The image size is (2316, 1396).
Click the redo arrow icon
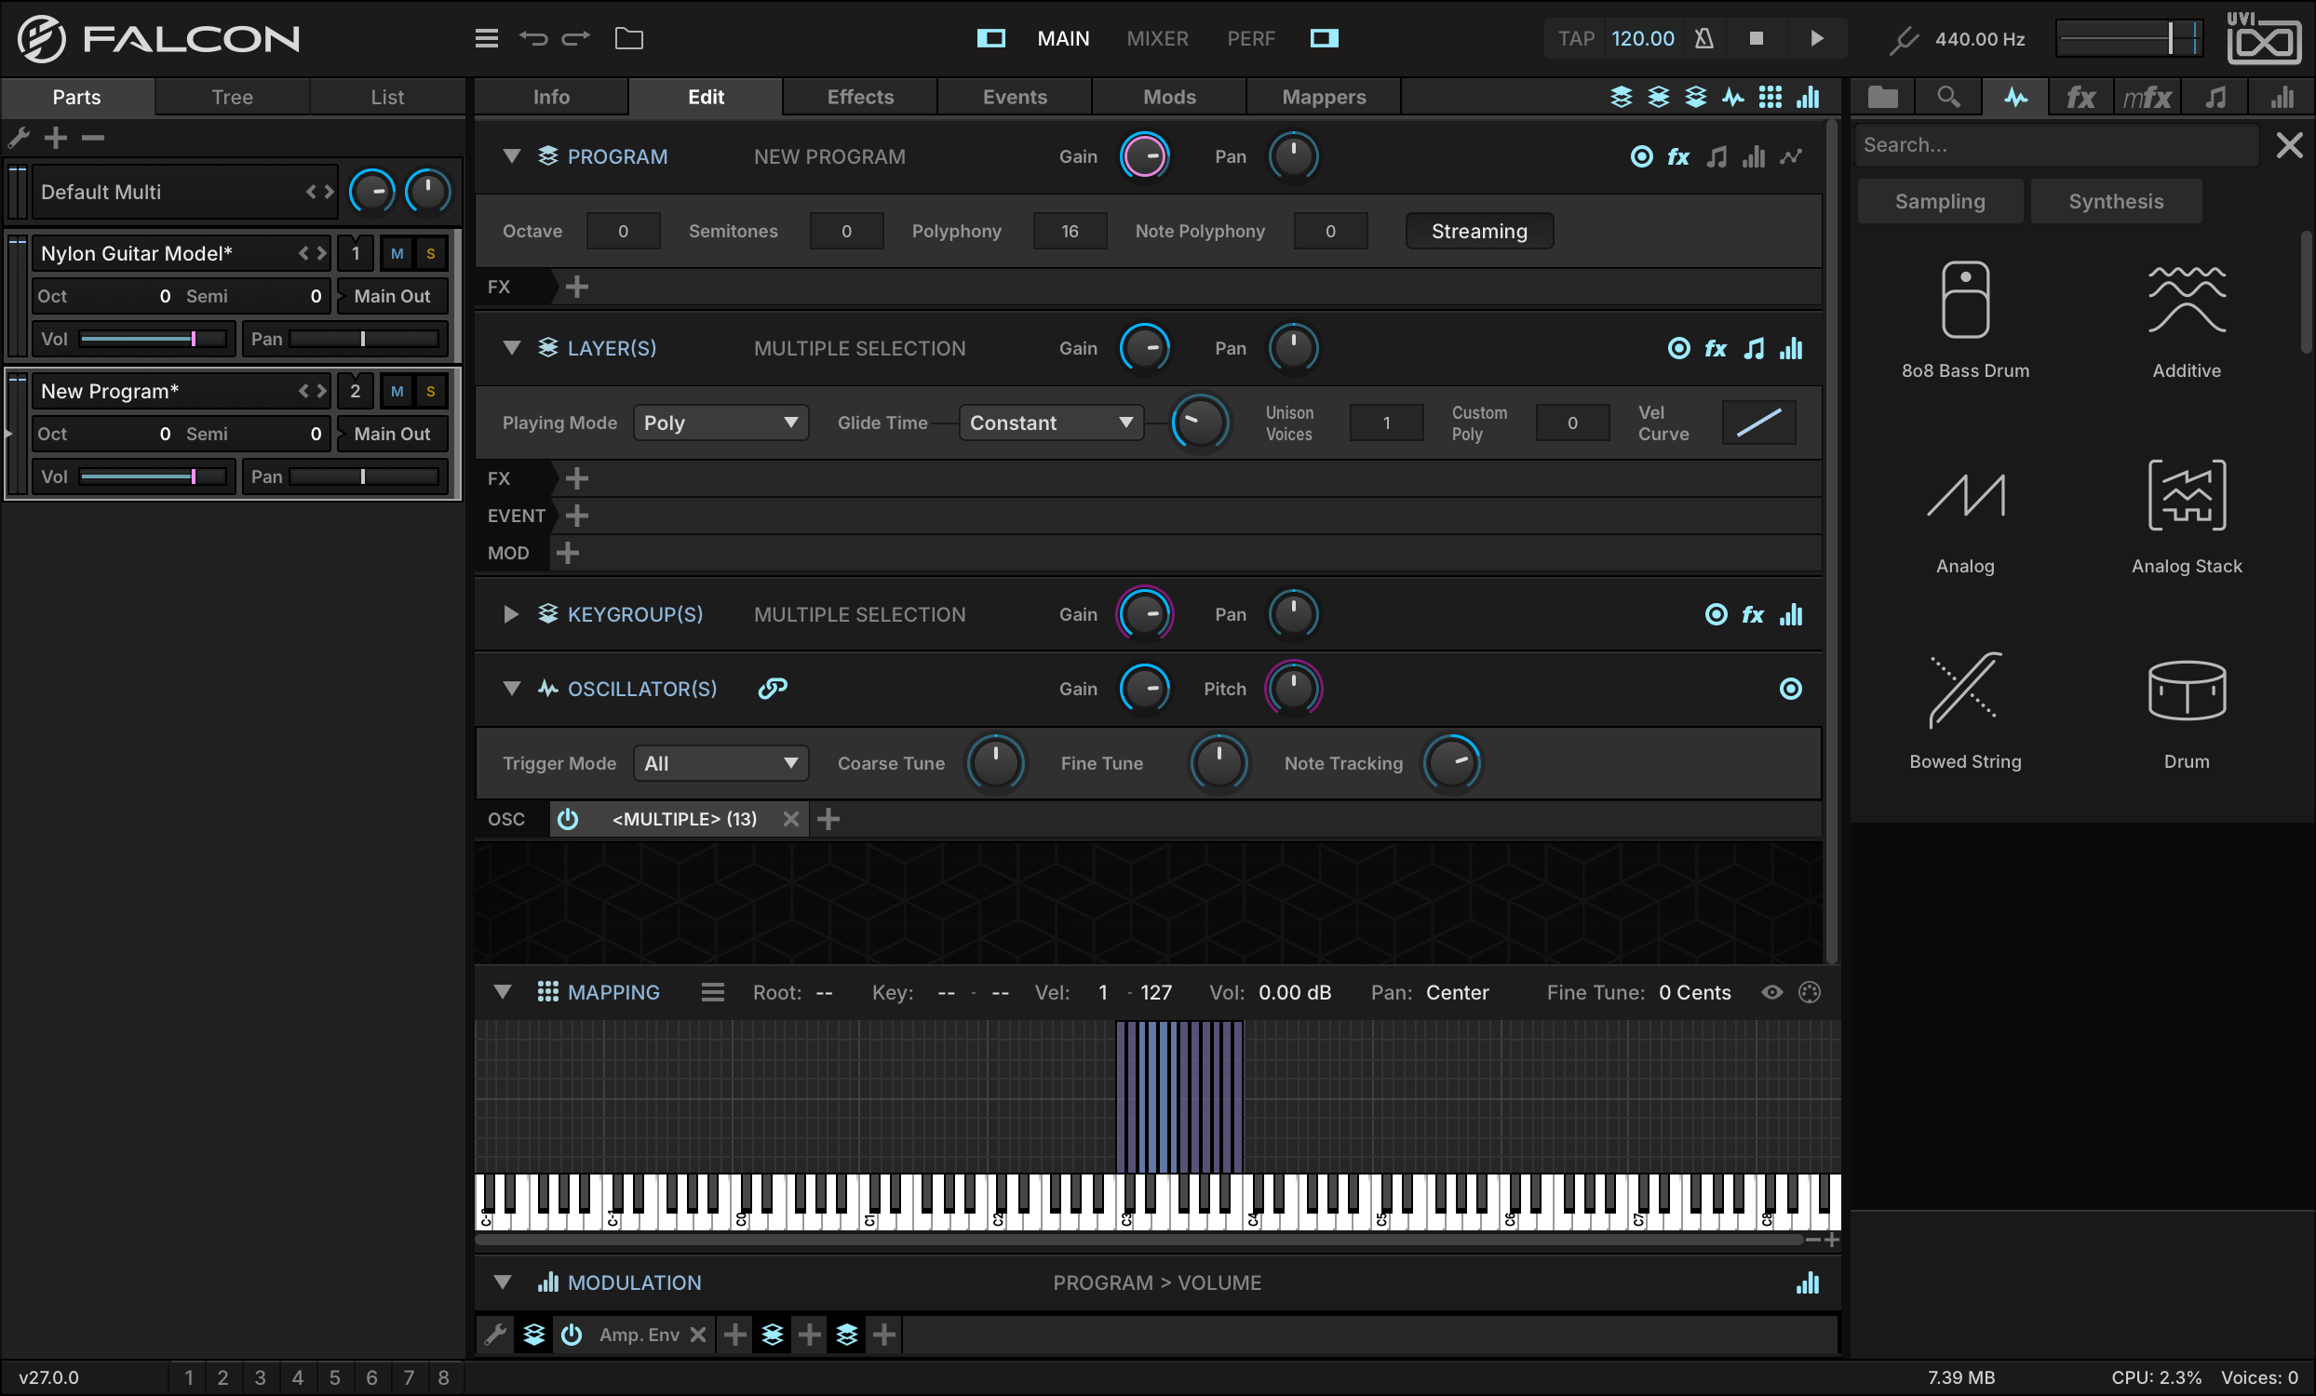tap(575, 38)
